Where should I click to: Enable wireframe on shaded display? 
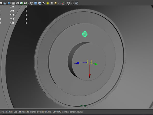point(40,3)
